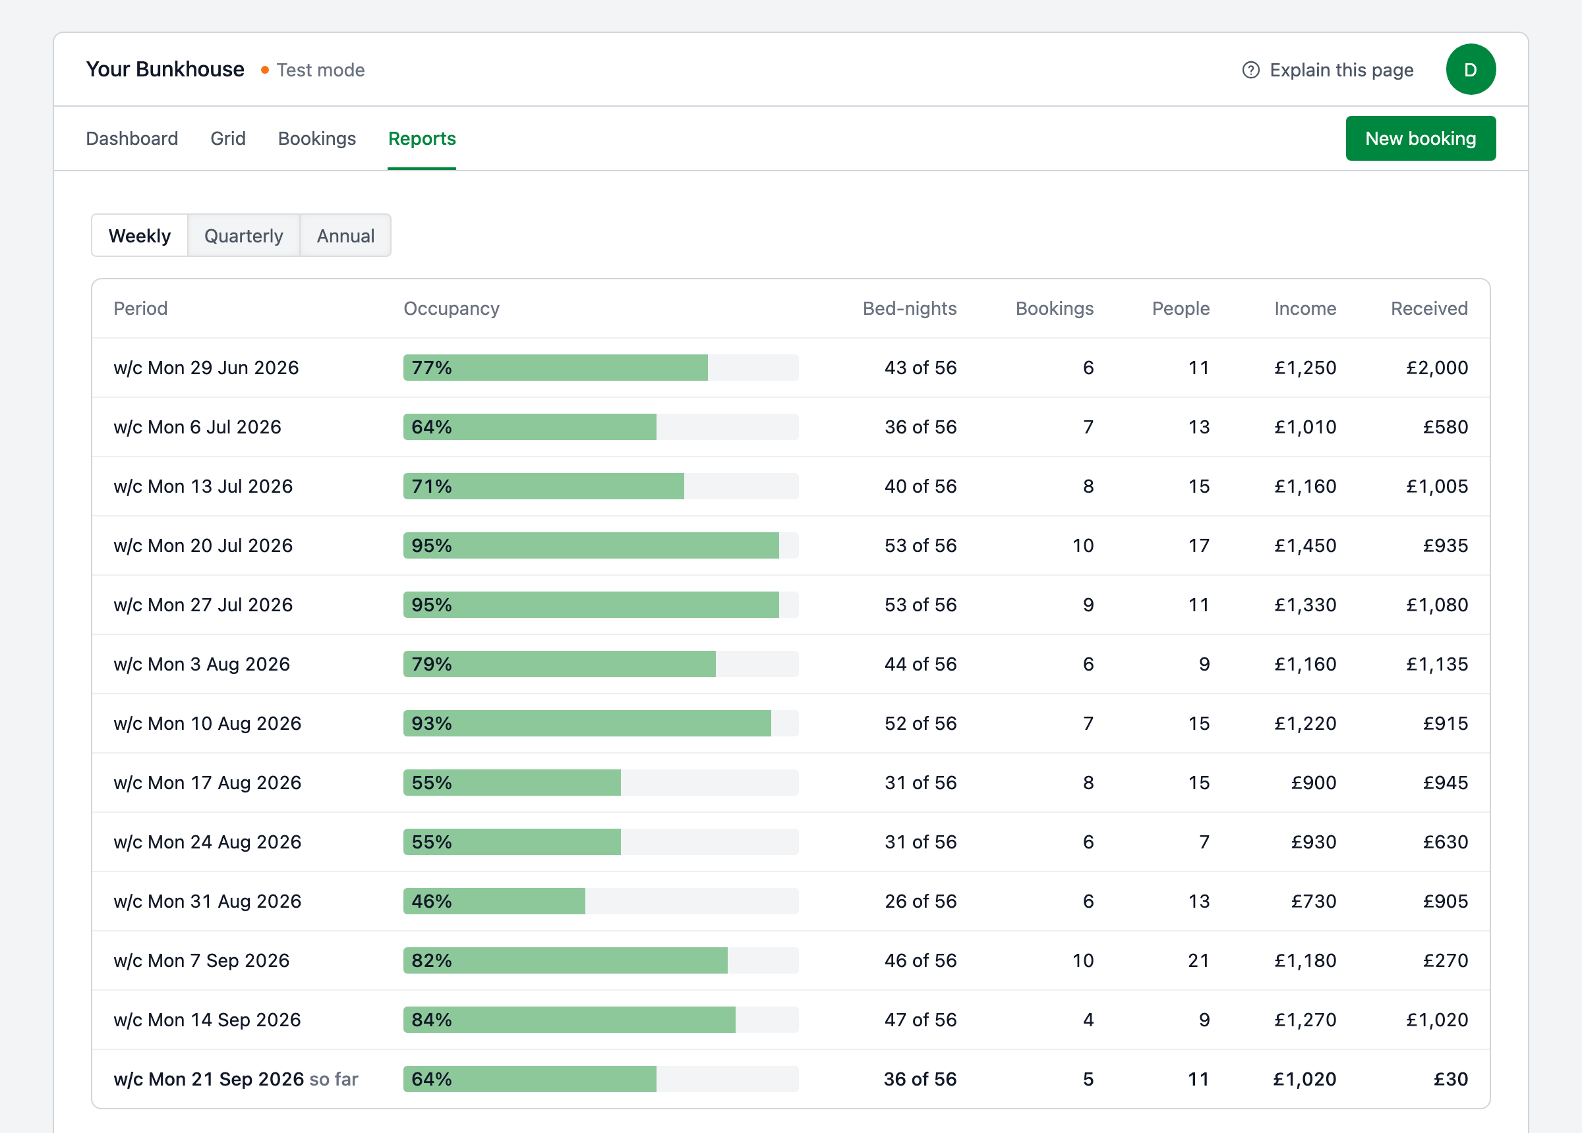
Task: Click the orange Test mode indicator dot
Action: tap(265, 70)
